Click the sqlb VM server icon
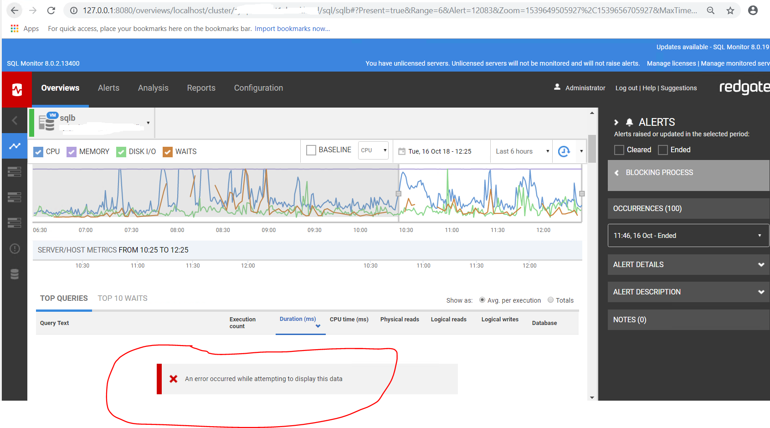 [47, 122]
